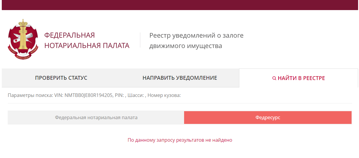Click the VIN value NMTBB0JE80R194205

88,95
